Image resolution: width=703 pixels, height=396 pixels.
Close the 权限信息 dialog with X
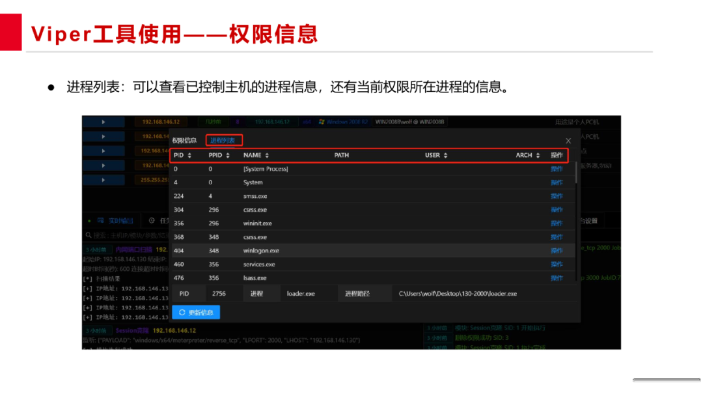(x=568, y=141)
